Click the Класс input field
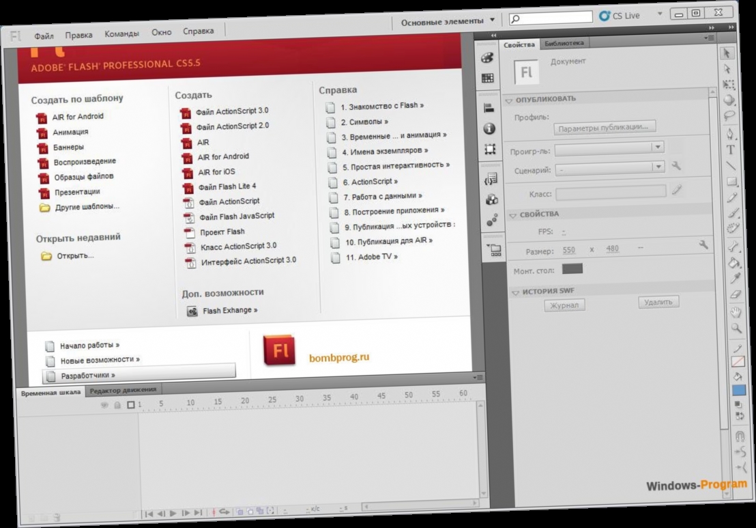Image resolution: width=756 pixels, height=528 pixels. [611, 192]
